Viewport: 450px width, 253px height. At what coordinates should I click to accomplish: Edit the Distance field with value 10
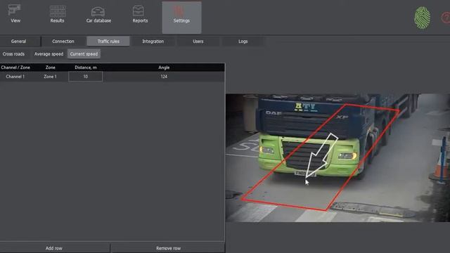pos(86,77)
